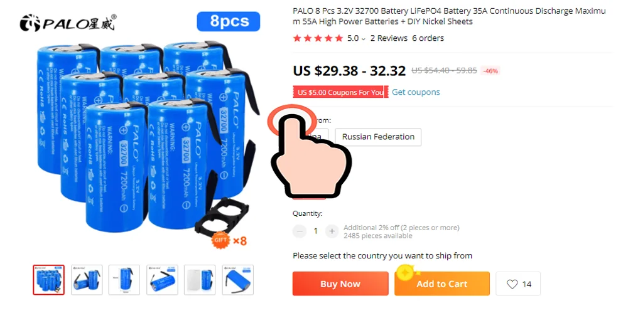Click the blue 8pcs badge
This screenshot has height=323, width=628.
click(x=229, y=21)
